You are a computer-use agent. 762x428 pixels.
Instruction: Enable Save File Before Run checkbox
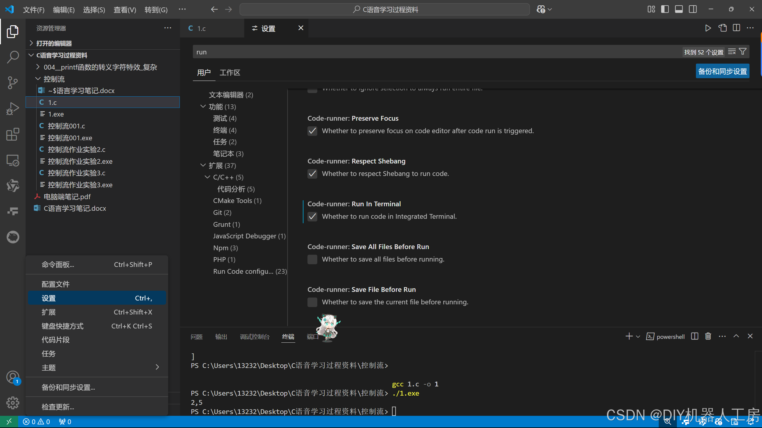click(312, 302)
